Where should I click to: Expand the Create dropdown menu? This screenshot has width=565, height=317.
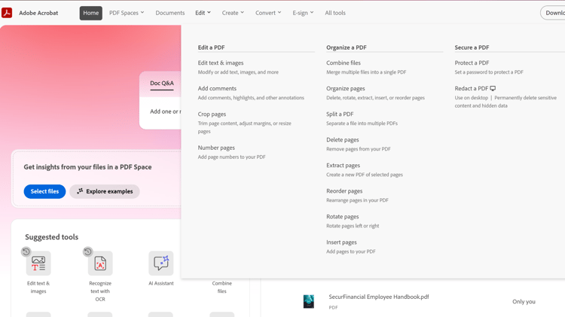click(233, 13)
